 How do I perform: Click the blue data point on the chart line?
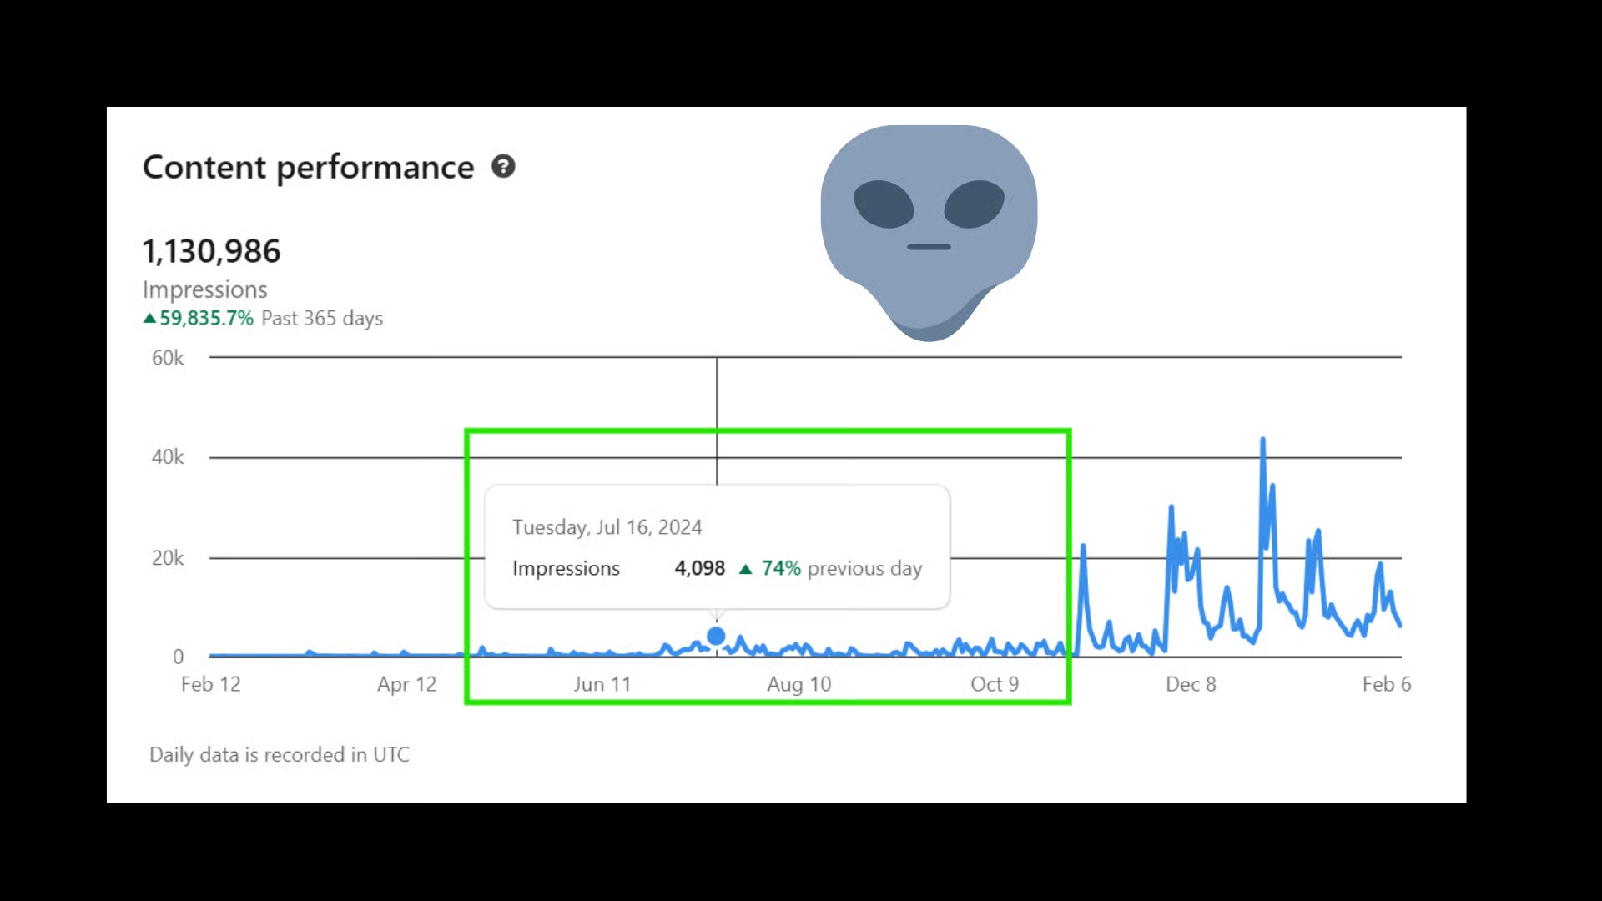click(x=716, y=637)
